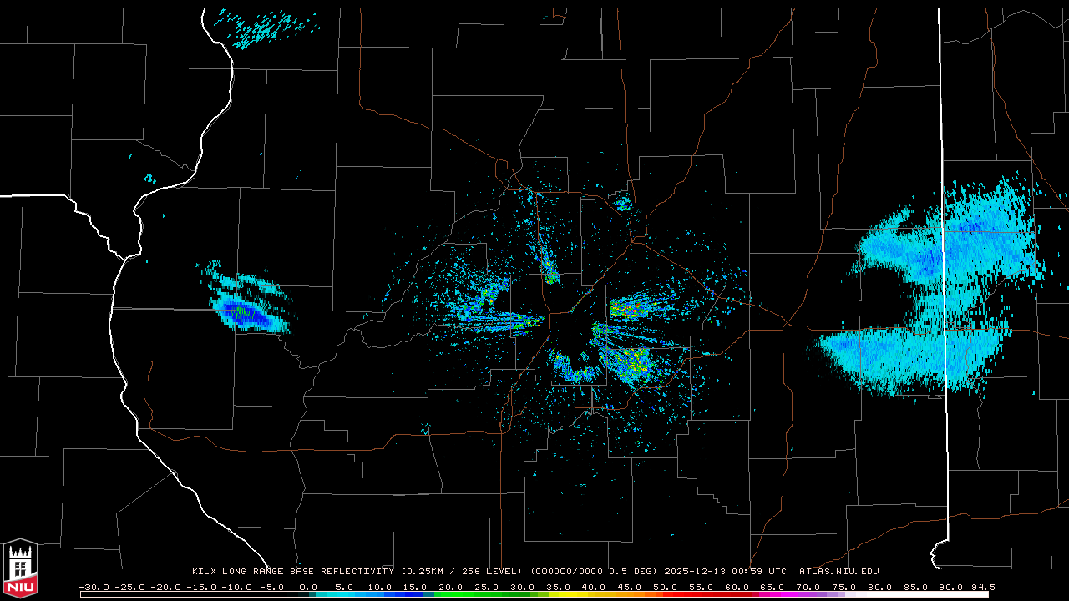Screen dimensions: 1069x601
Task: Click the 35.0 scale label
Action: (558, 587)
